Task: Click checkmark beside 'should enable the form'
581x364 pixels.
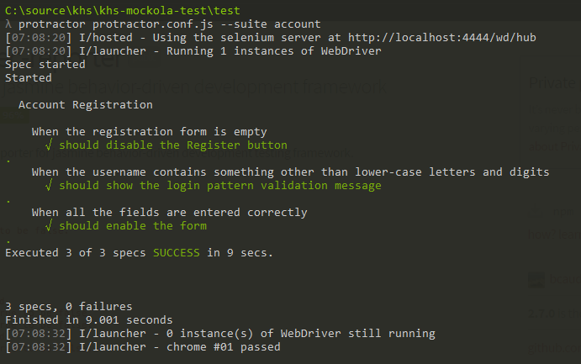Action: coord(49,225)
